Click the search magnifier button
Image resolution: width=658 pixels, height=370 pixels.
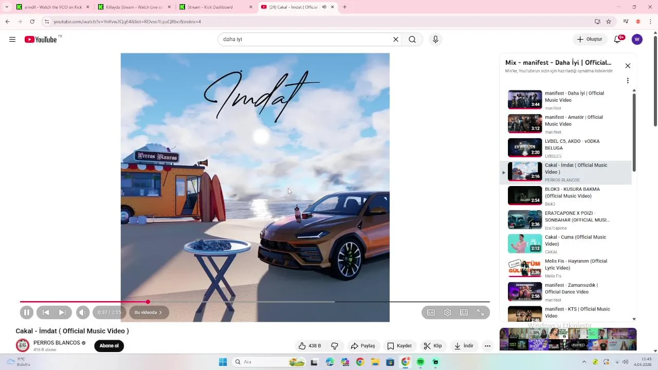[x=412, y=40]
